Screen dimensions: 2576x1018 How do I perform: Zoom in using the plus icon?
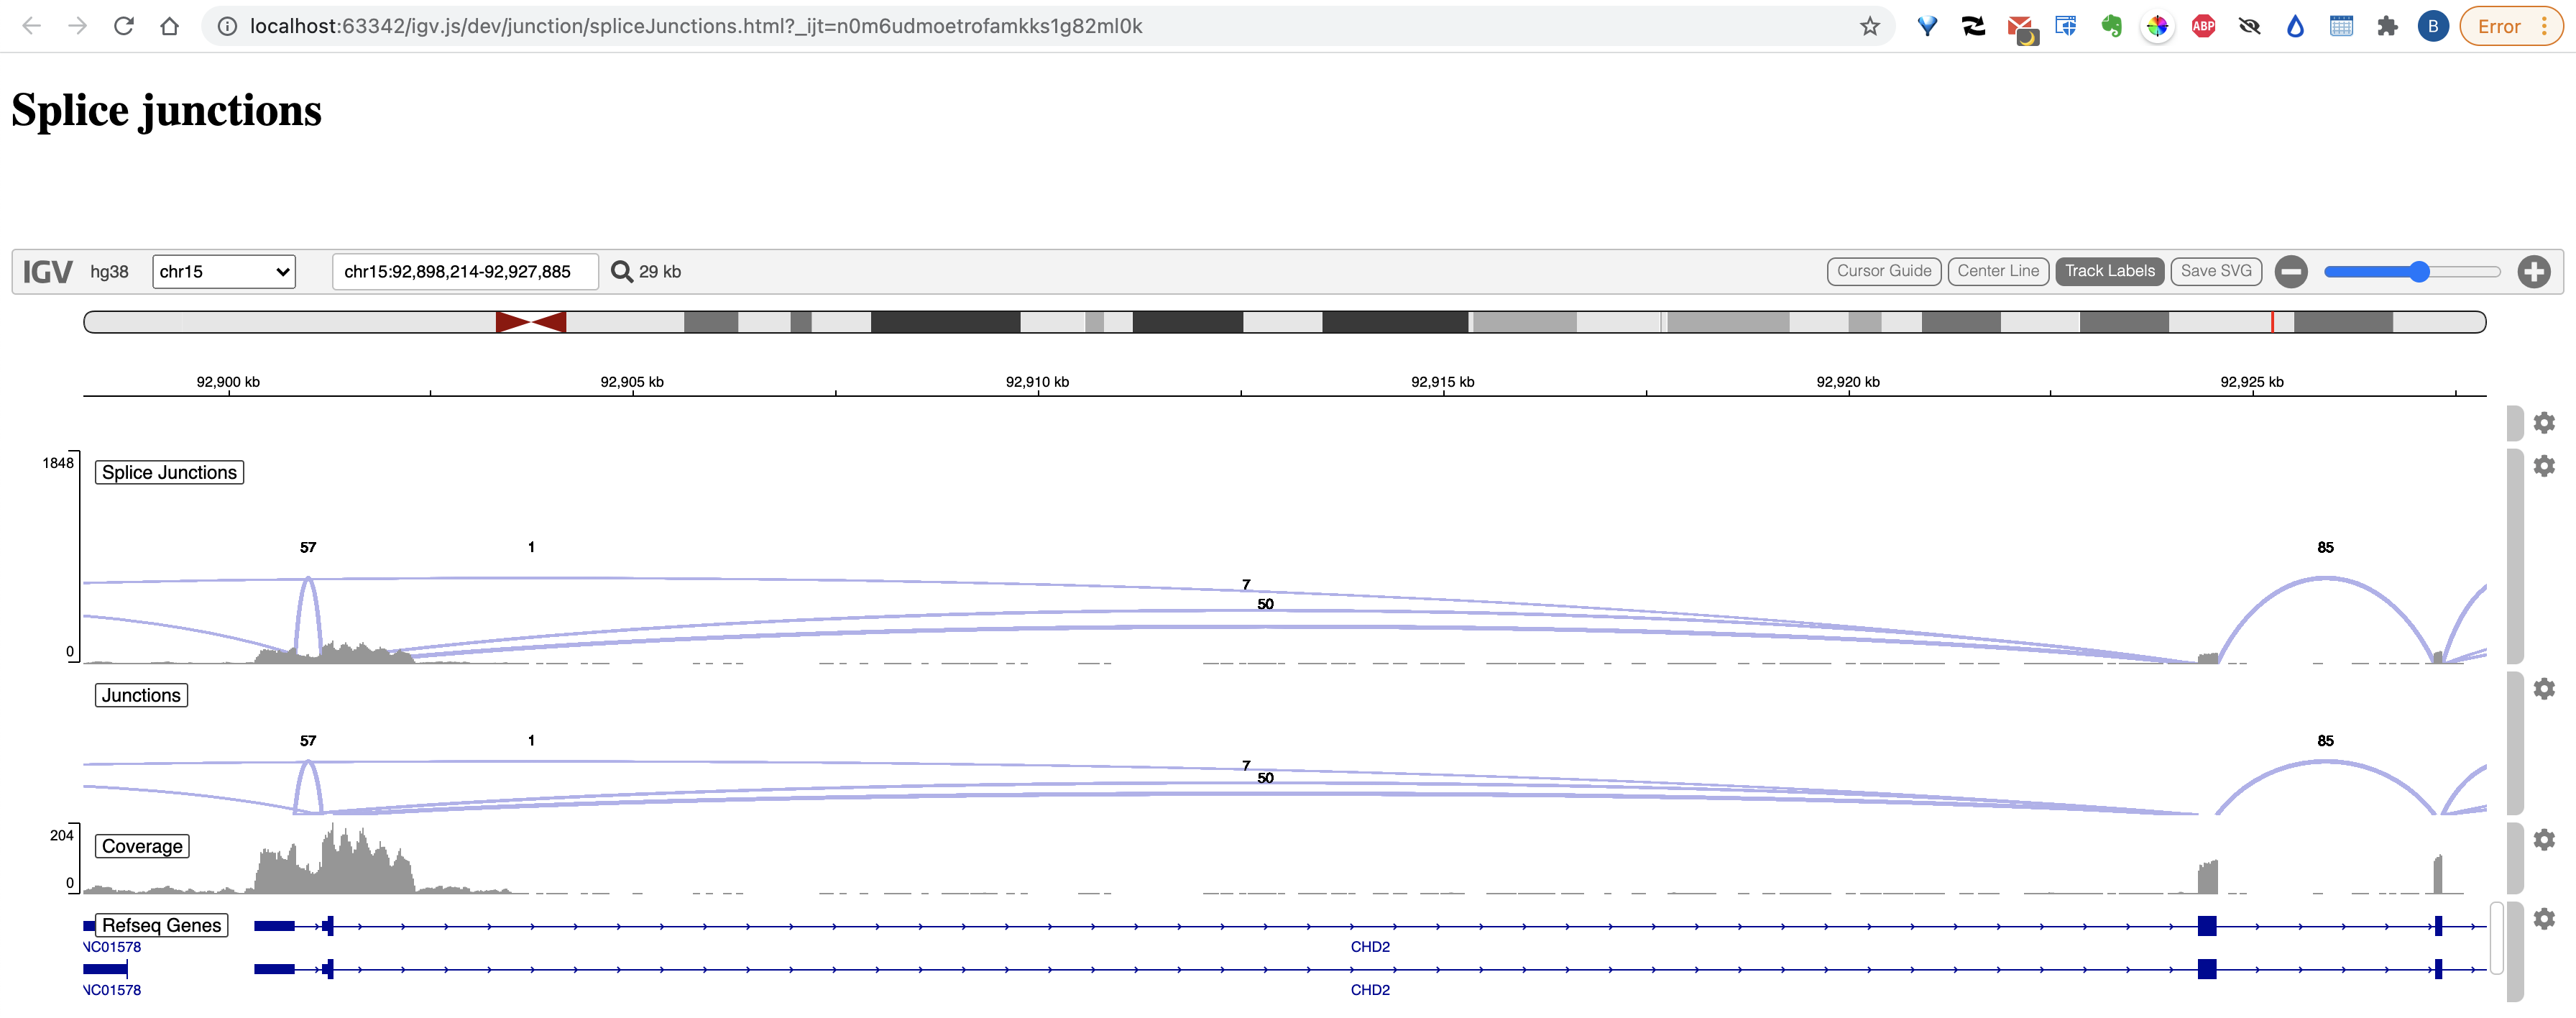pos(2533,271)
